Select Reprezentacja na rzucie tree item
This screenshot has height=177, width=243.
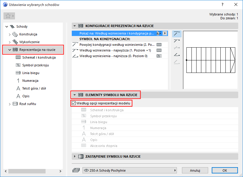click(x=37, y=50)
